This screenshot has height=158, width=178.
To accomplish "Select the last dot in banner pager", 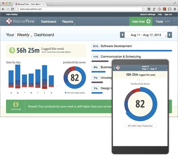I will pyautogui.click(x=20, y=109).
